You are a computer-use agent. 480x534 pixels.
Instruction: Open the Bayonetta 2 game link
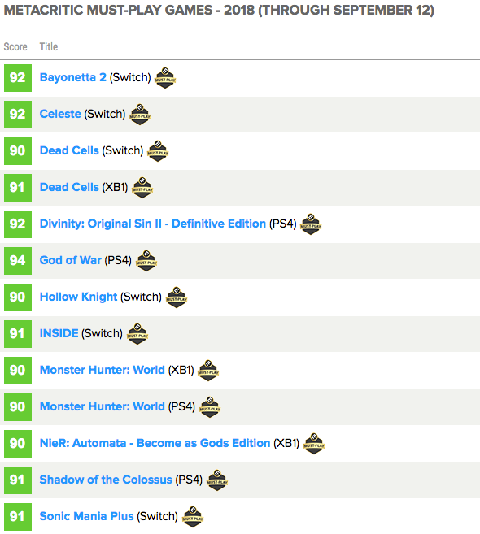73,78
